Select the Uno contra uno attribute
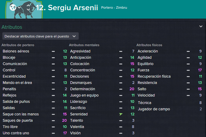206x137 pixels. tap(35, 133)
